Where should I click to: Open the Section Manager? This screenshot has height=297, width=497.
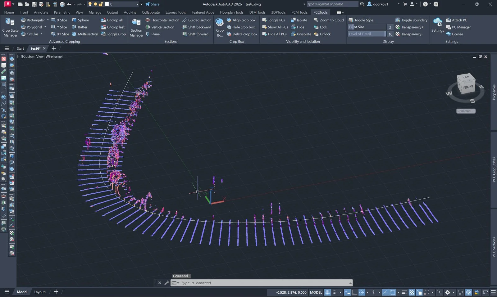[x=136, y=27]
